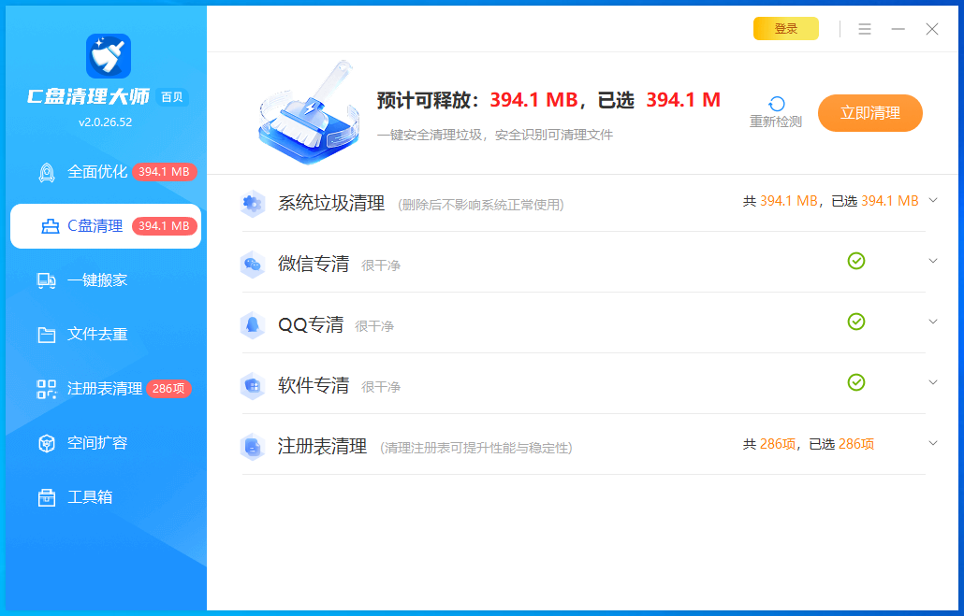Expand the 系统垃圾清理 section chevron
Screen dimensions: 964x616
point(932,200)
